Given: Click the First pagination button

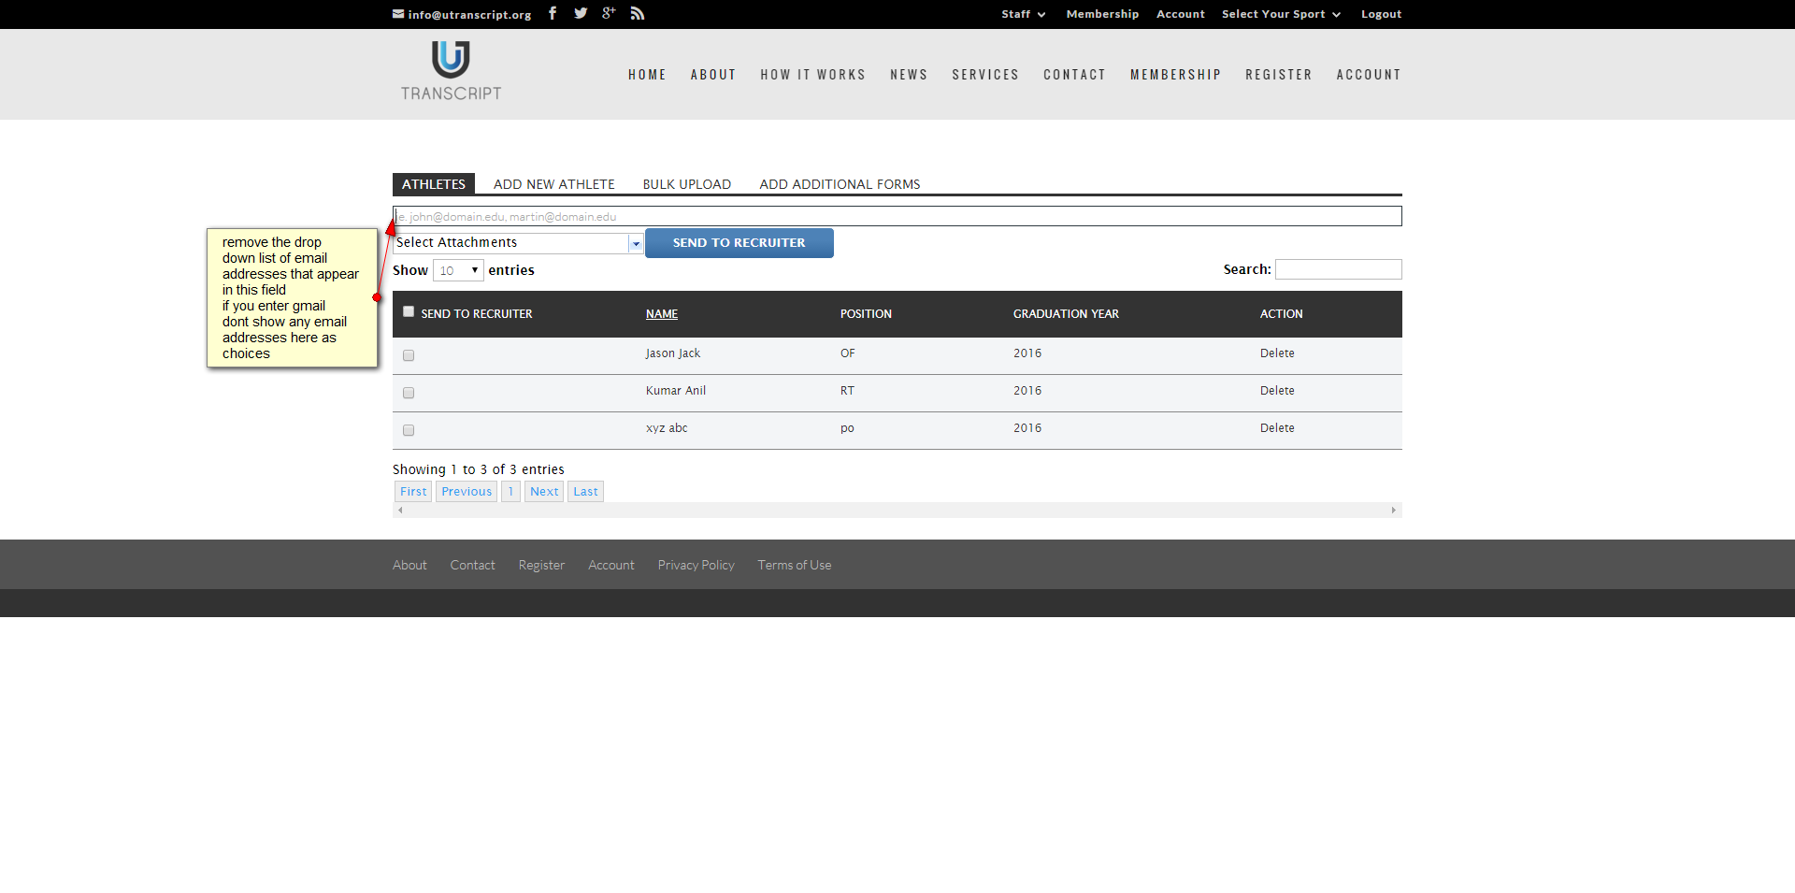Looking at the screenshot, I should 413,492.
